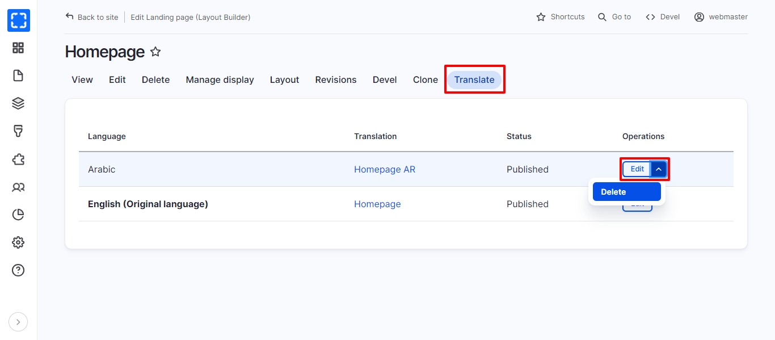Click Back to site link
The height and width of the screenshot is (340, 775).
click(92, 17)
